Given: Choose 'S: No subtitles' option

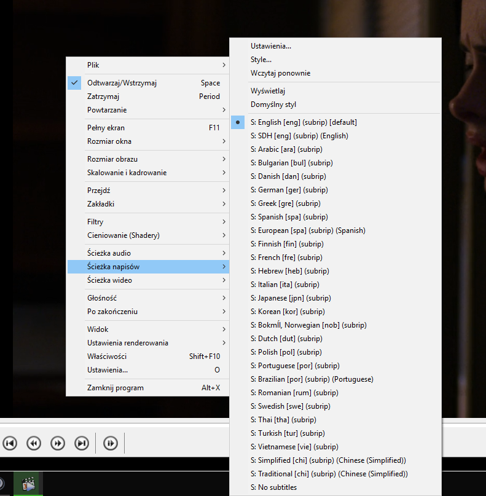Looking at the screenshot, I should 273,487.
